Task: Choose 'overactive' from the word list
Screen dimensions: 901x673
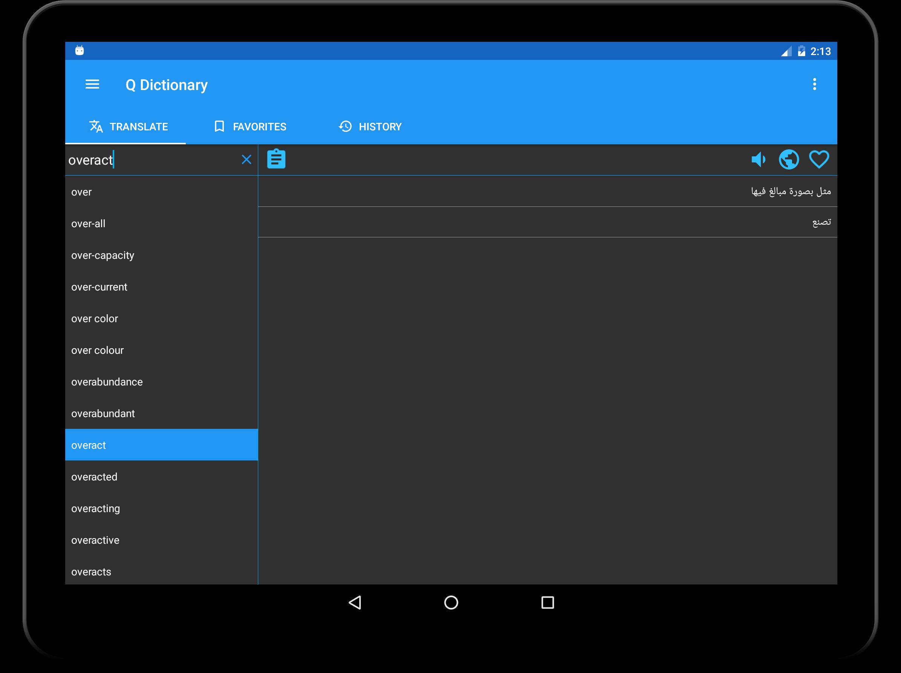Action: [x=161, y=540]
